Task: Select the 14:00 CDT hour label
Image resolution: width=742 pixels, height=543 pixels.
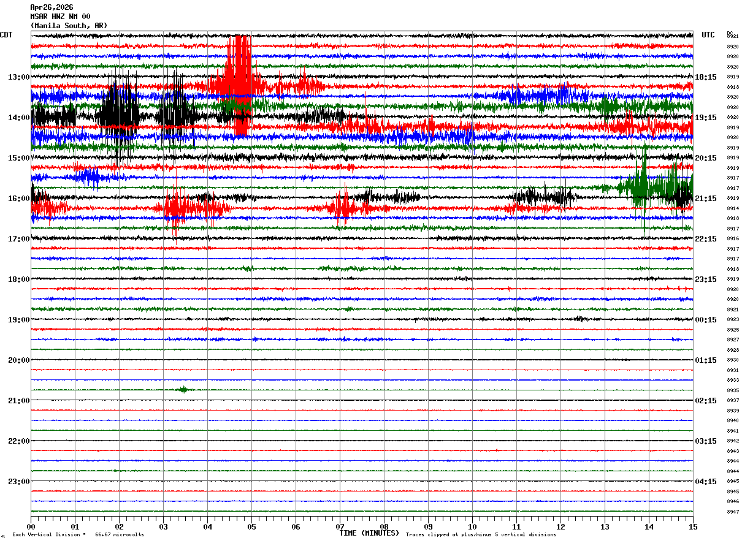Action: point(18,118)
